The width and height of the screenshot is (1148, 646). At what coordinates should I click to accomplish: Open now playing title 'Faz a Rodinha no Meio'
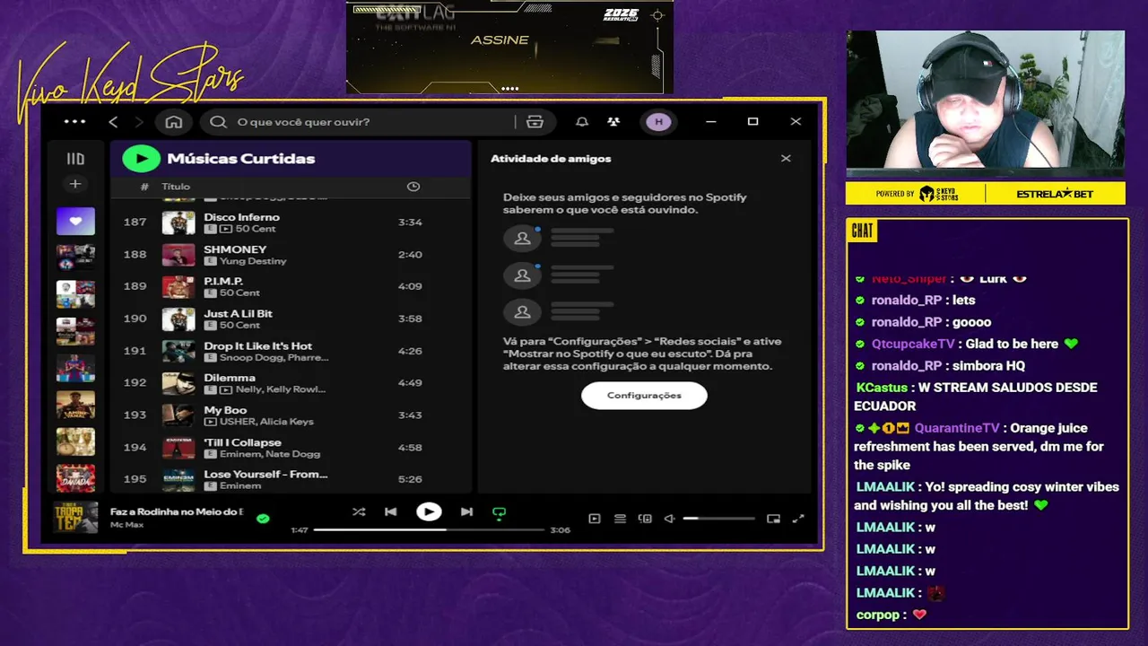click(x=177, y=511)
